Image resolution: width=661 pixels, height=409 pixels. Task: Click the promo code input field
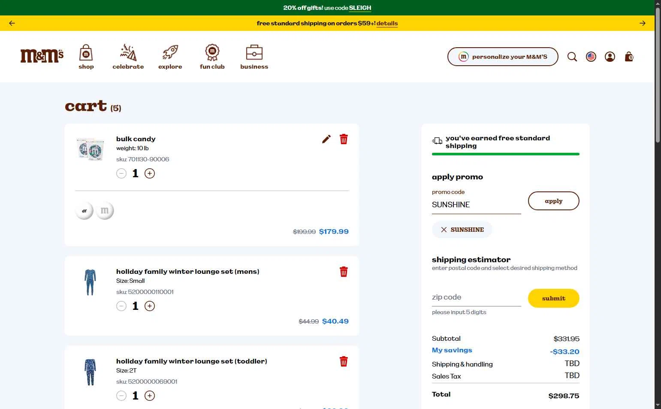click(476, 205)
